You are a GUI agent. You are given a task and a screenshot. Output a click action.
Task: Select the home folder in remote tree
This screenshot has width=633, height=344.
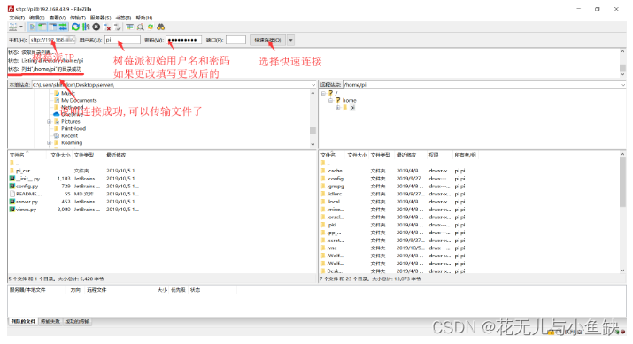pos(349,100)
